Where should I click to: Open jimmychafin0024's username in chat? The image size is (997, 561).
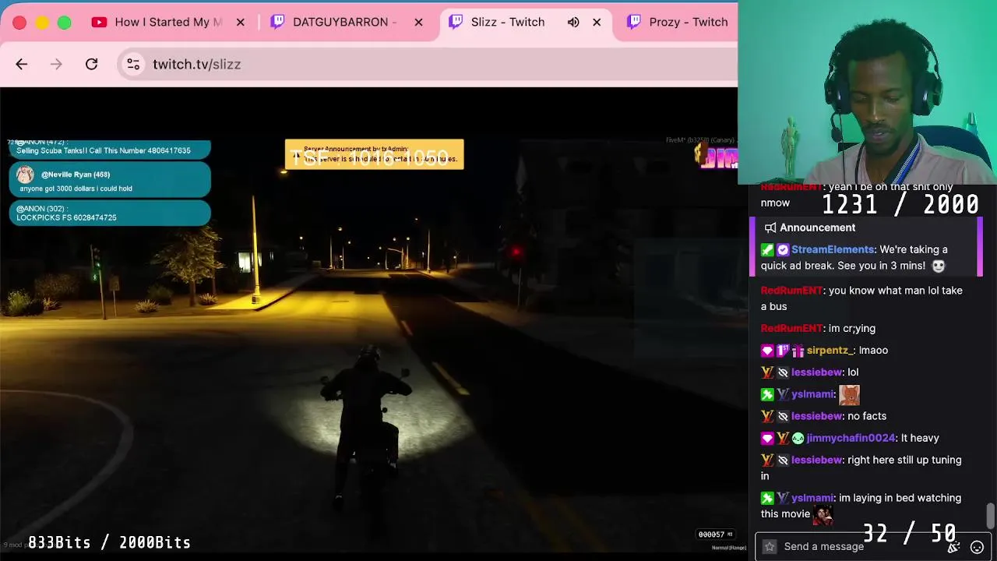(x=851, y=438)
